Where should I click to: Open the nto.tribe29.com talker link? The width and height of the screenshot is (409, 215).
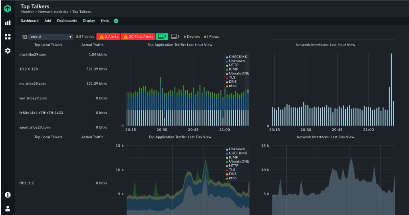click(33, 54)
